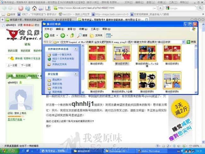
Task: Click the forum (论坛) link under the site logo
Action: (x=27, y=44)
